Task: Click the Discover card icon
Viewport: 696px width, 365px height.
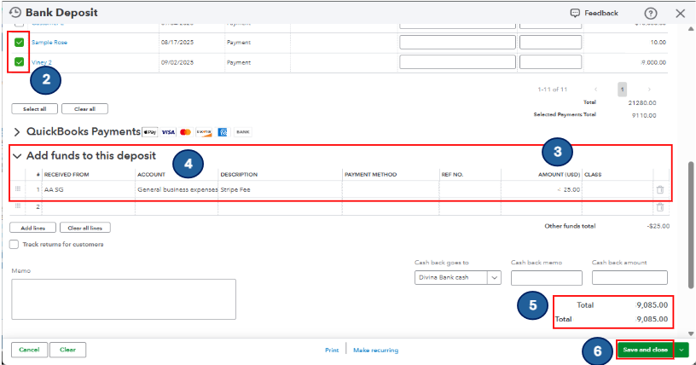Action: tap(204, 132)
